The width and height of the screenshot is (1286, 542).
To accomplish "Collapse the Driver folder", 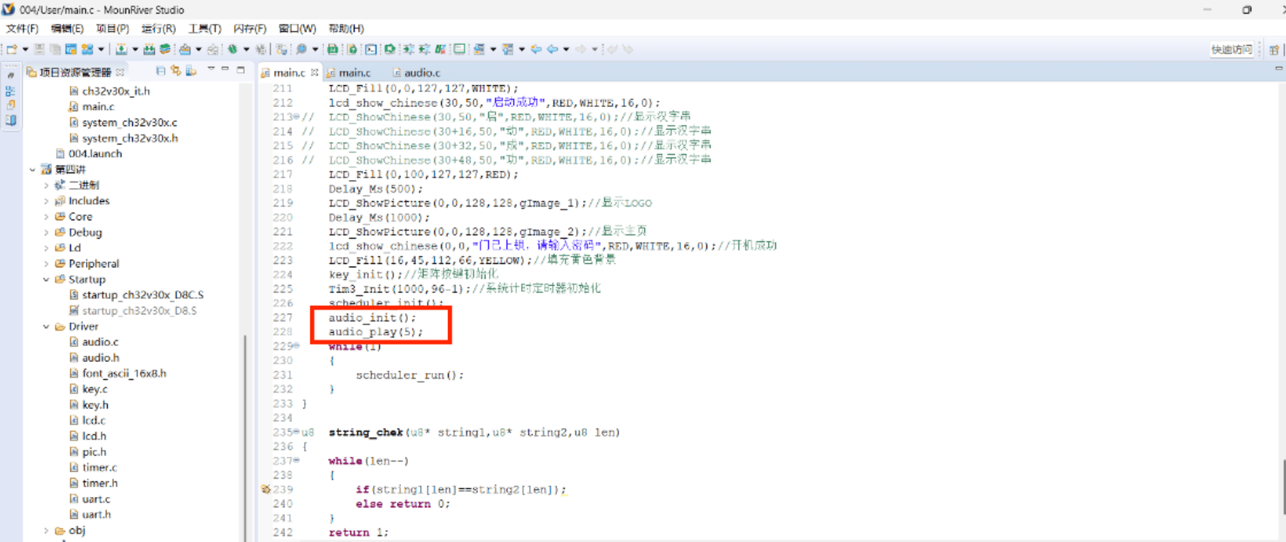I will (46, 327).
